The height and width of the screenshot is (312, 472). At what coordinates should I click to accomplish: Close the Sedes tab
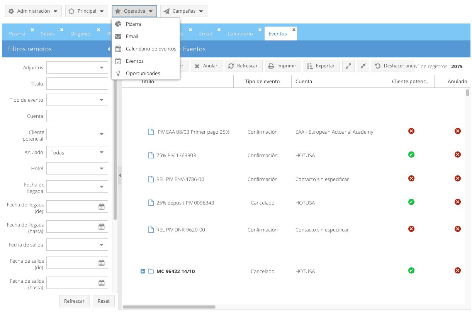[x=62, y=29]
